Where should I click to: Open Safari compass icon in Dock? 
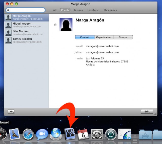click(x=28, y=134)
